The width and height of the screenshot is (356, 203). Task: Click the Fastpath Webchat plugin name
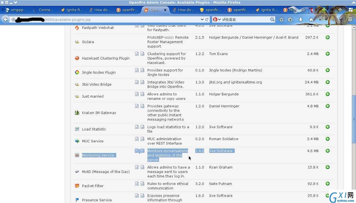(98, 28)
